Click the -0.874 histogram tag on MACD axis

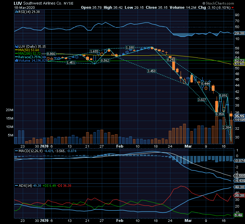(x=239, y=161)
